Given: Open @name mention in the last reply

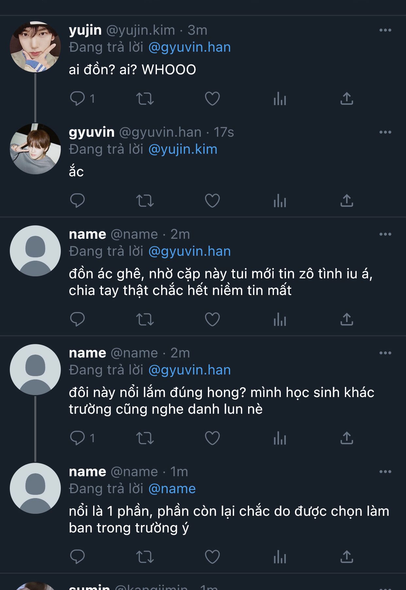Looking at the screenshot, I should pyautogui.click(x=172, y=489).
